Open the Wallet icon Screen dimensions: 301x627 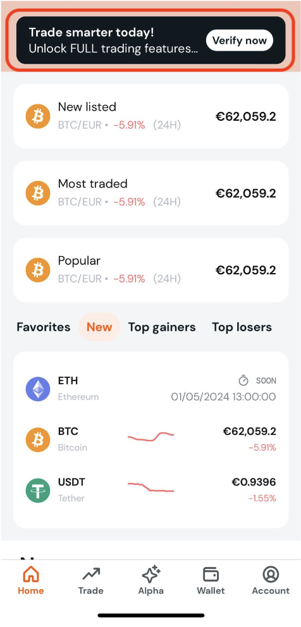(211, 575)
